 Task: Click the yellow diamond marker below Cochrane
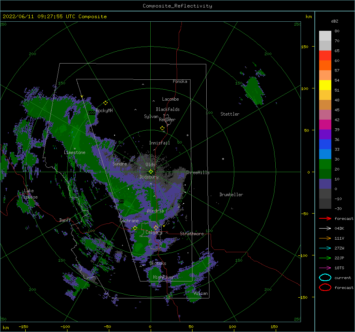coord(135,228)
